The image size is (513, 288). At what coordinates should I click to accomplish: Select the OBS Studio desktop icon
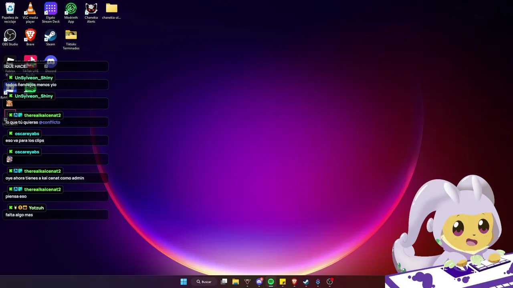tap(10, 38)
